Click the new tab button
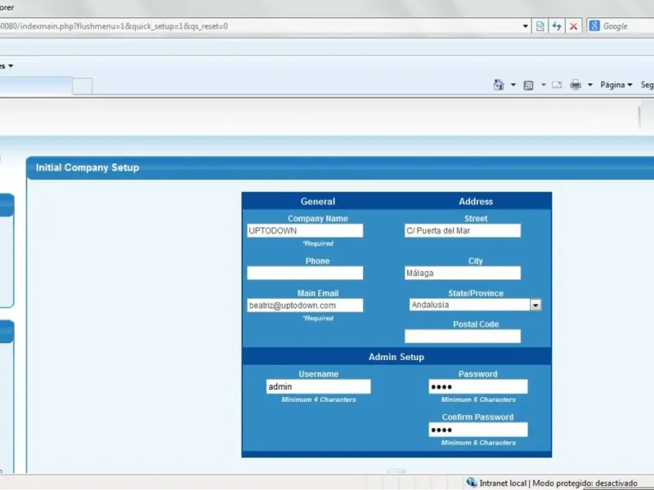Image resolution: width=654 pixels, height=490 pixels. 83,87
